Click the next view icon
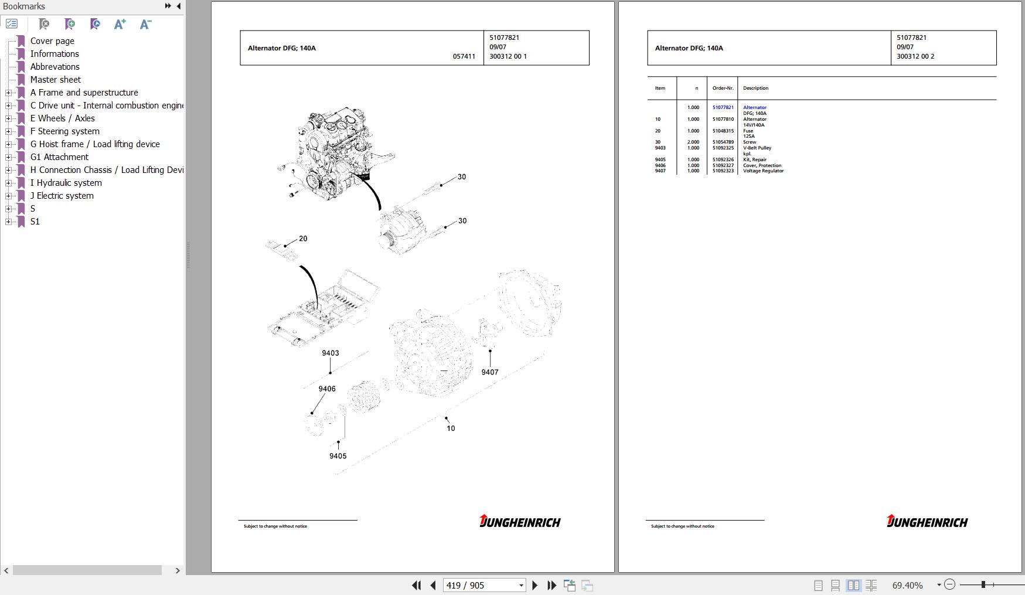The height and width of the screenshot is (595, 1025). pyautogui.click(x=587, y=585)
